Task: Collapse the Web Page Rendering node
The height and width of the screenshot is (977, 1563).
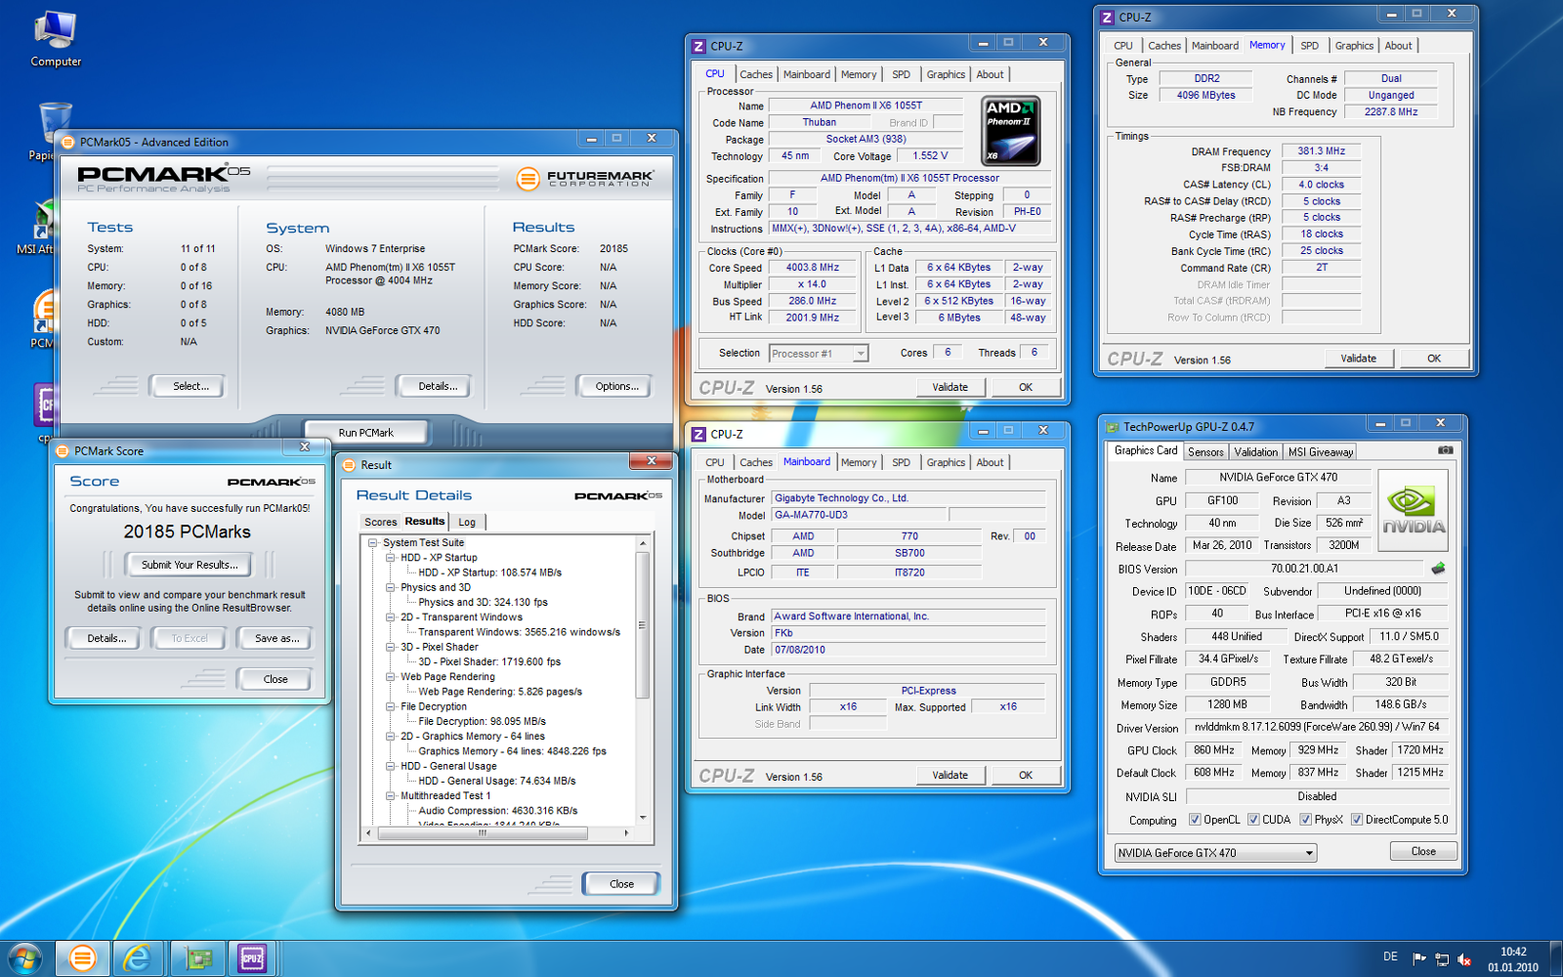Action: (390, 677)
